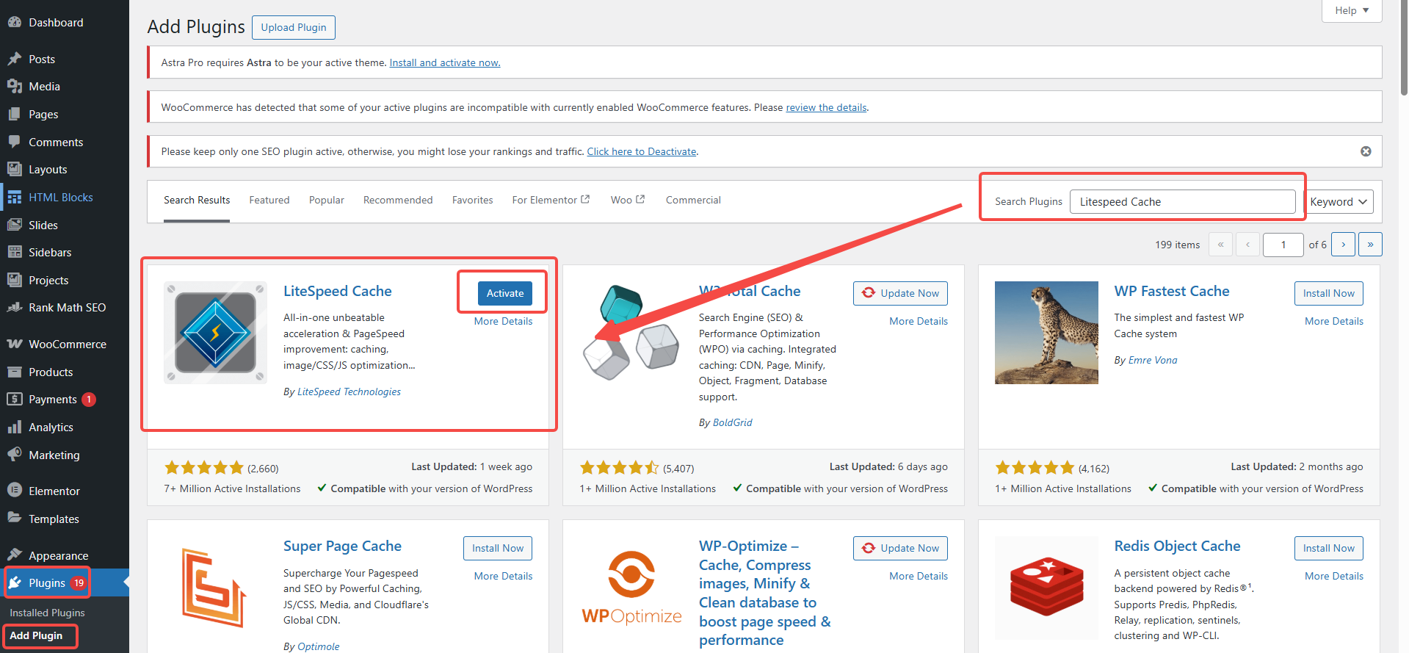Open Emre Vona author link

pyautogui.click(x=1153, y=360)
